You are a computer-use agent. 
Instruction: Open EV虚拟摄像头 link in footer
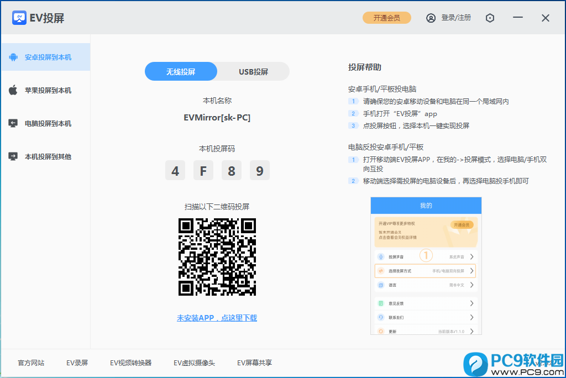pos(194,363)
